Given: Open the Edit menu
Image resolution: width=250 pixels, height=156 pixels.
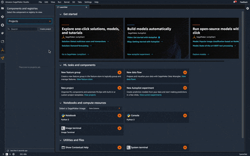Looking at the screenshot, I should coord(46,2).
